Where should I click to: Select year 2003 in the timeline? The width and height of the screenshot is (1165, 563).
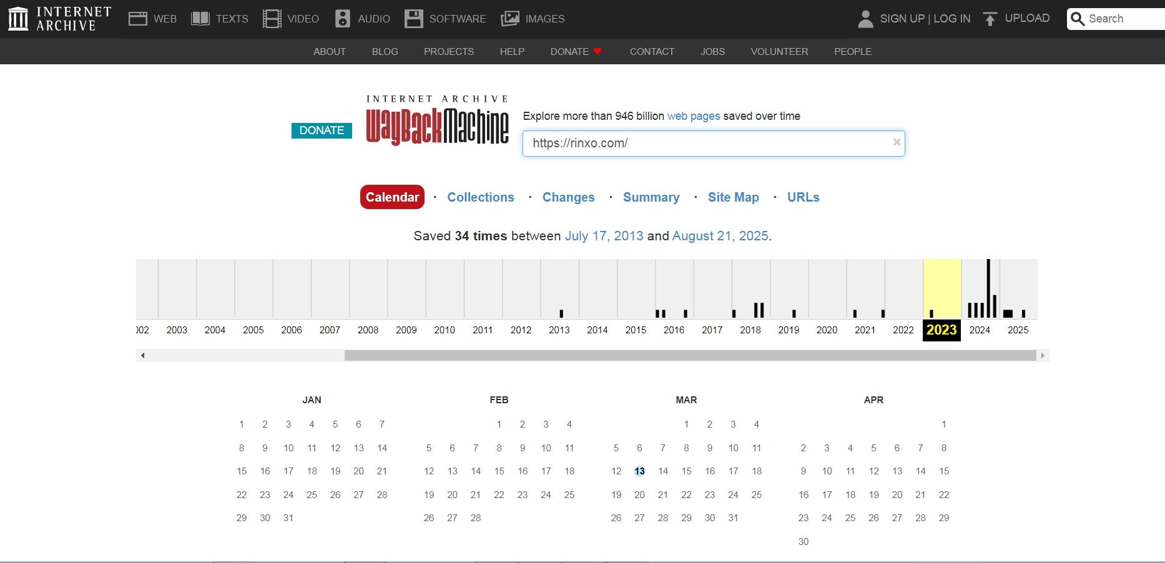click(x=177, y=330)
